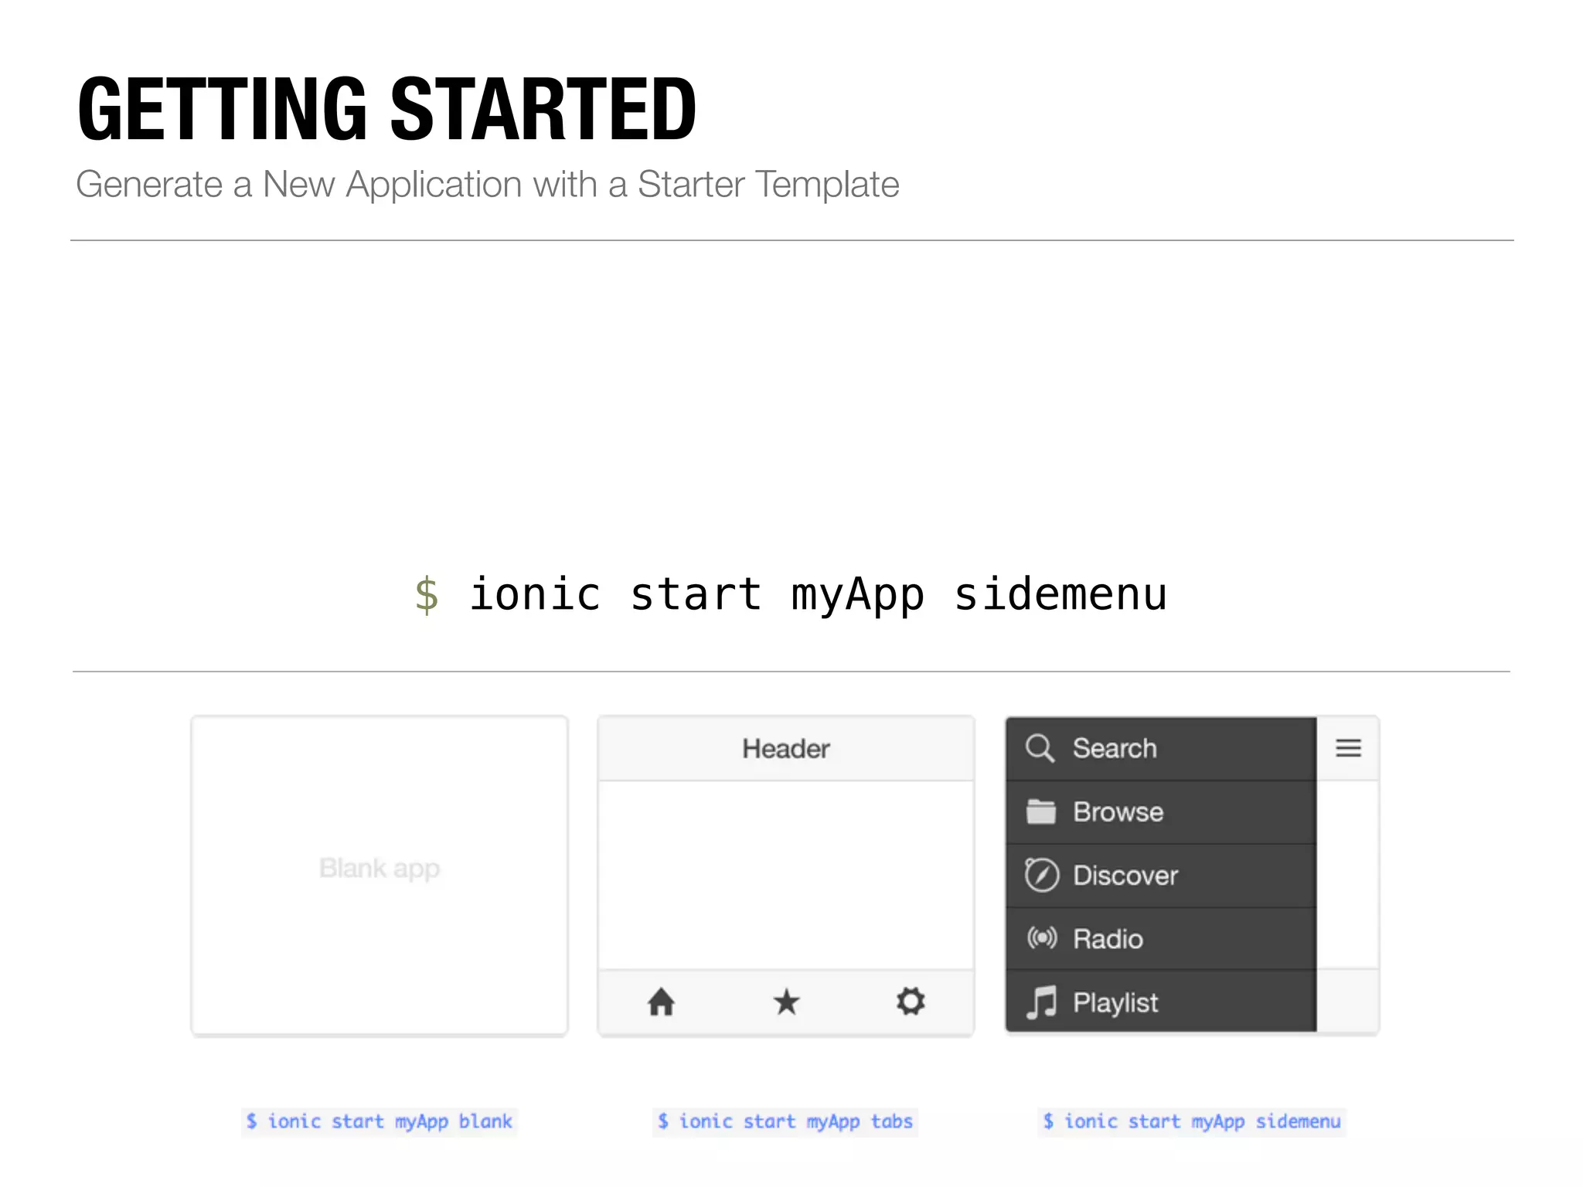The height and width of the screenshot is (1187, 1583).
Task: Click the 'ionic start myApp blank' command
Action: coord(379,1121)
